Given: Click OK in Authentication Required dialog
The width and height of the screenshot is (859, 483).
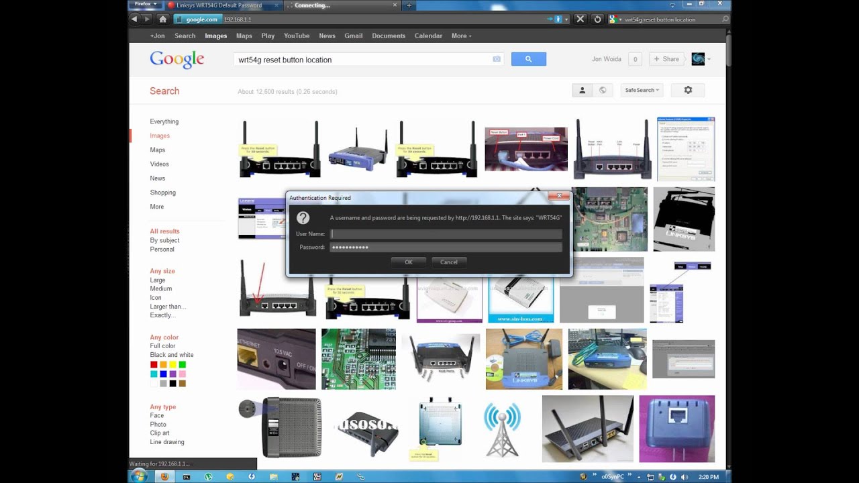Looking at the screenshot, I should (409, 262).
